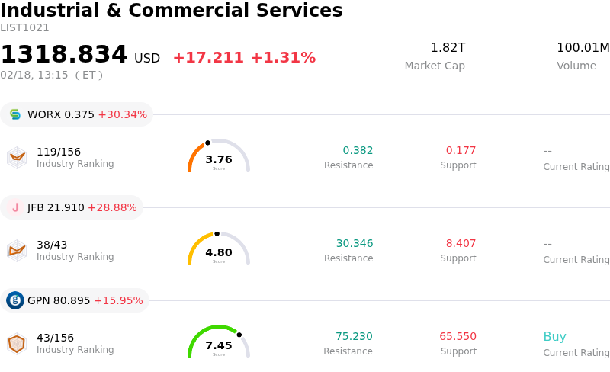Image resolution: width=610 pixels, height=372 pixels.
Task: Click the WORX company logo icon
Action: [x=15, y=114]
